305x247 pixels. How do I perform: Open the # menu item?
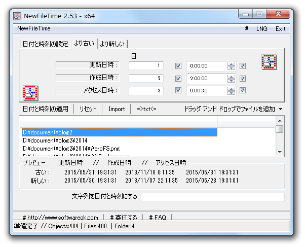(x=246, y=29)
